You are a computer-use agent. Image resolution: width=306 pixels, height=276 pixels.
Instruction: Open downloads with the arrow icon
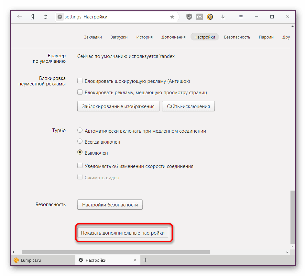223,17
